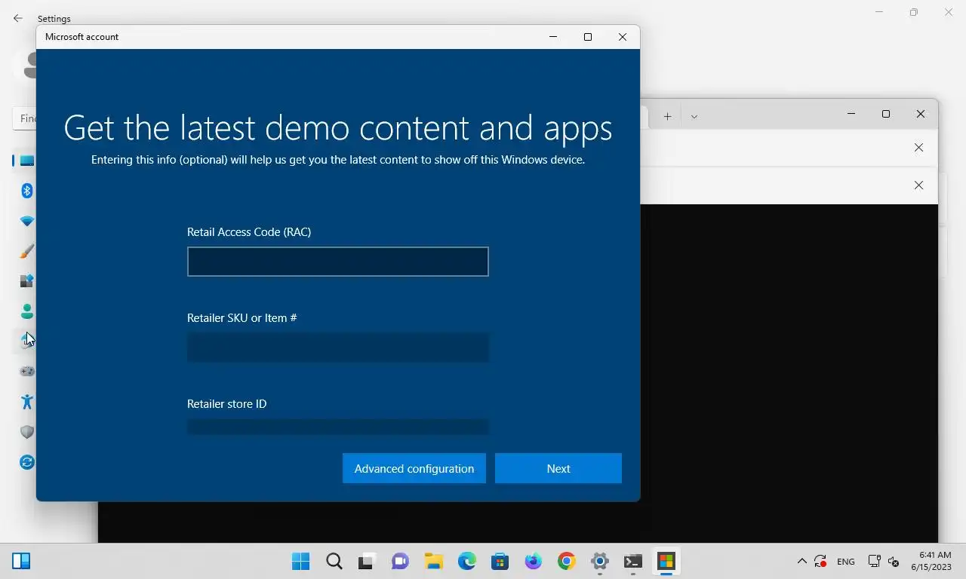Image resolution: width=966 pixels, height=579 pixels.
Task: Click the partly hidden Settings search box
Action: tap(25, 118)
